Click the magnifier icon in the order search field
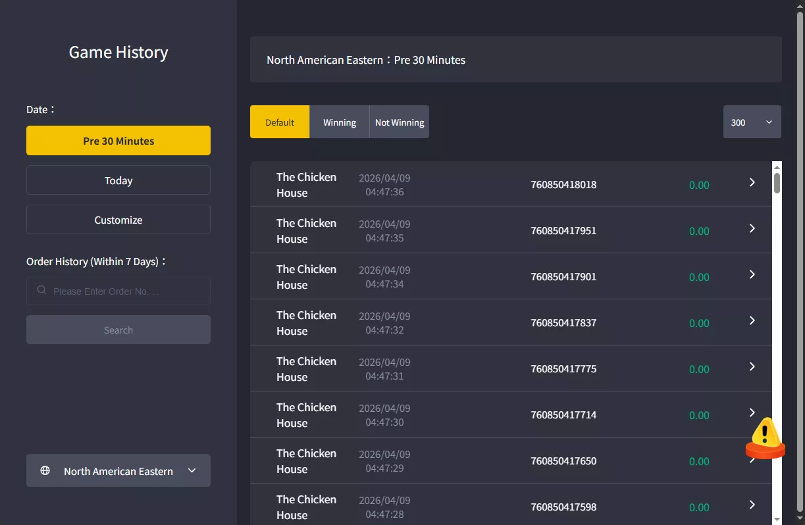Image resolution: width=805 pixels, height=525 pixels. click(41, 290)
